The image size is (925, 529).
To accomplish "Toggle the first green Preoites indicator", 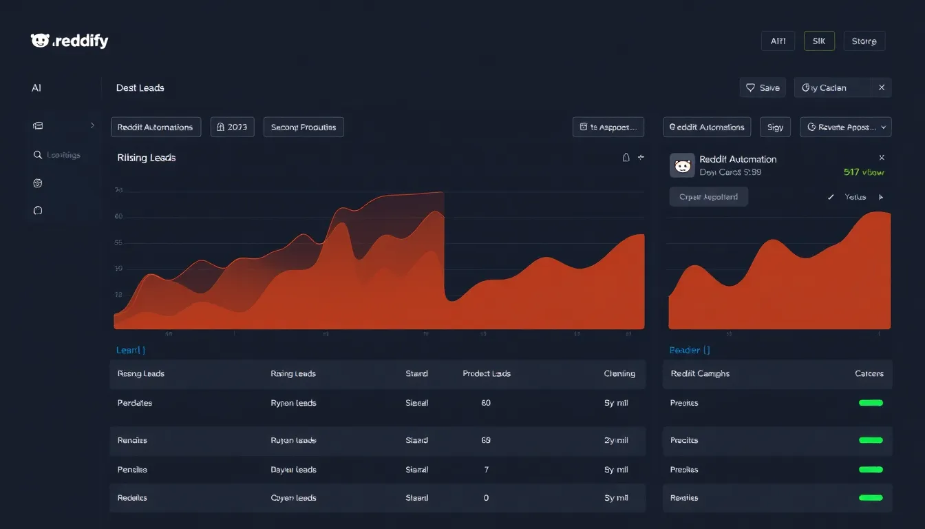I will click(871, 402).
